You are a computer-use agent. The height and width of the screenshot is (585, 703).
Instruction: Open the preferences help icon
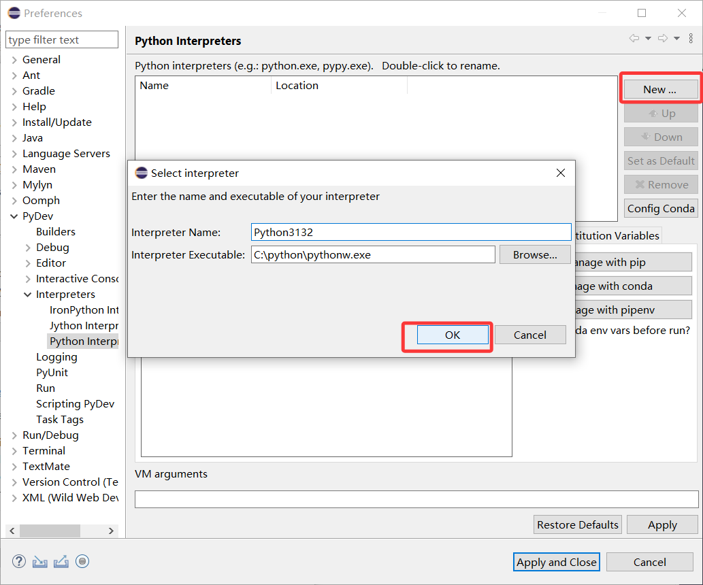(x=19, y=561)
